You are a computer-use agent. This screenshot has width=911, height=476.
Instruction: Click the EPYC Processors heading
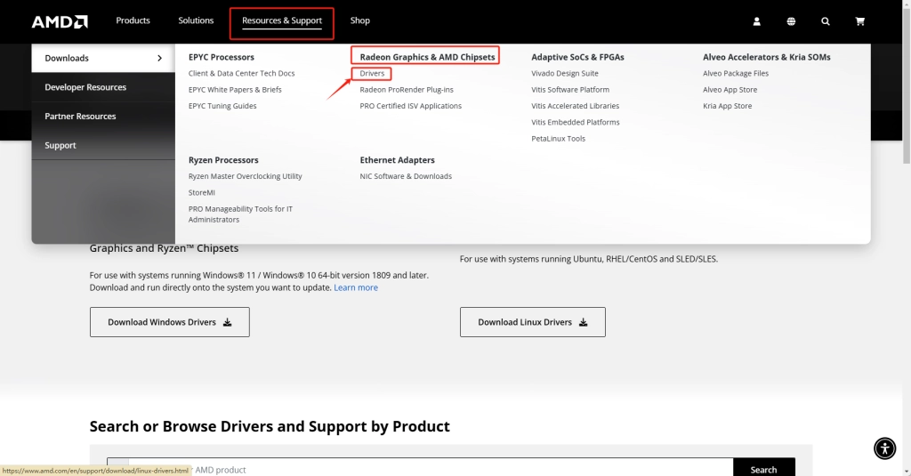(221, 57)
